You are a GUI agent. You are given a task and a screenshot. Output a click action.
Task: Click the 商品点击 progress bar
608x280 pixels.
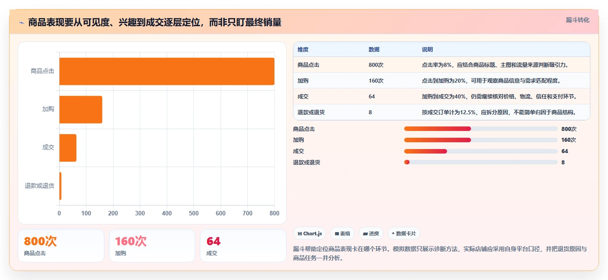[481, 129]
